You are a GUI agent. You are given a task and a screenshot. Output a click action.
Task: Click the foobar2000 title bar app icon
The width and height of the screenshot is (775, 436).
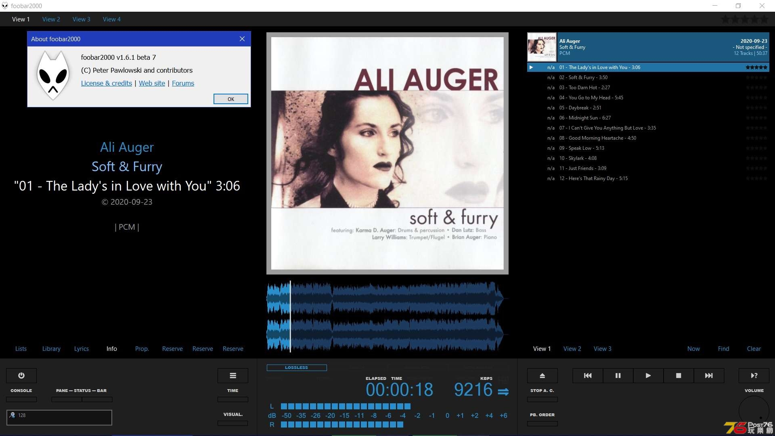(5, 6)
